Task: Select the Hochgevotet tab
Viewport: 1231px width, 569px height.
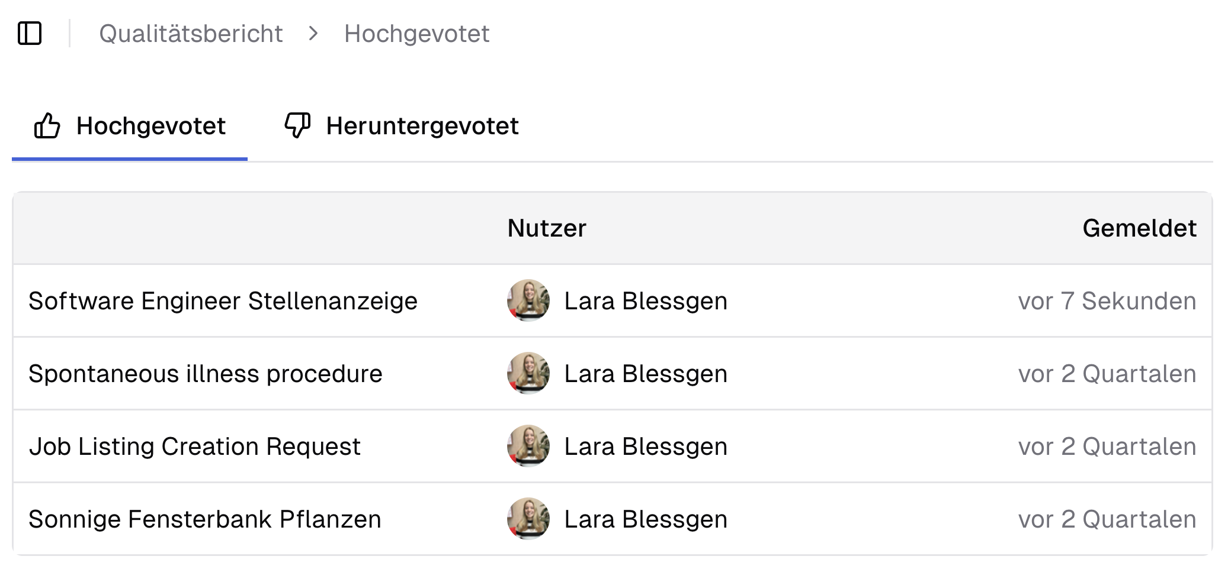Action: tap(150, 126)
